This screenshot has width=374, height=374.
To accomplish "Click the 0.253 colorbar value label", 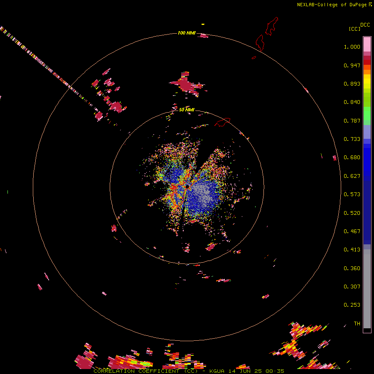I will point(352,305).
